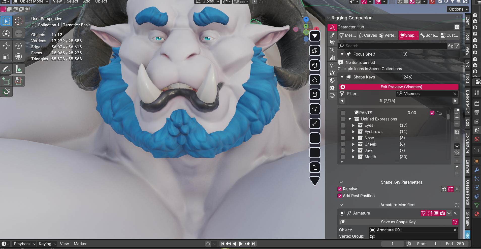Toggle the Relative checkbox
The height and width of the screenshot is (249, 481).
[x=340, y=189]
